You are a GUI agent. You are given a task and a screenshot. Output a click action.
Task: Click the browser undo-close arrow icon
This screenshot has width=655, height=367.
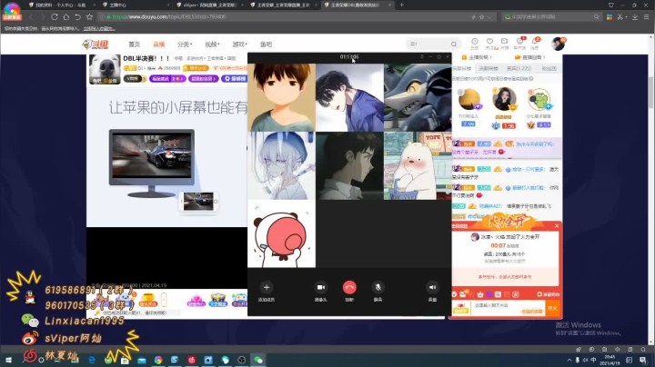point(77,16)
